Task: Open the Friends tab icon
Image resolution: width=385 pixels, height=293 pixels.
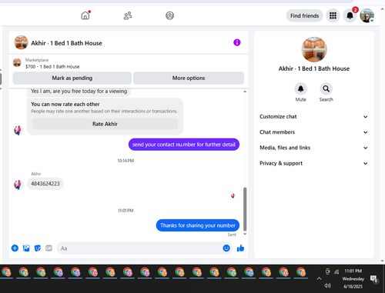Action: (x=128, y=15)
